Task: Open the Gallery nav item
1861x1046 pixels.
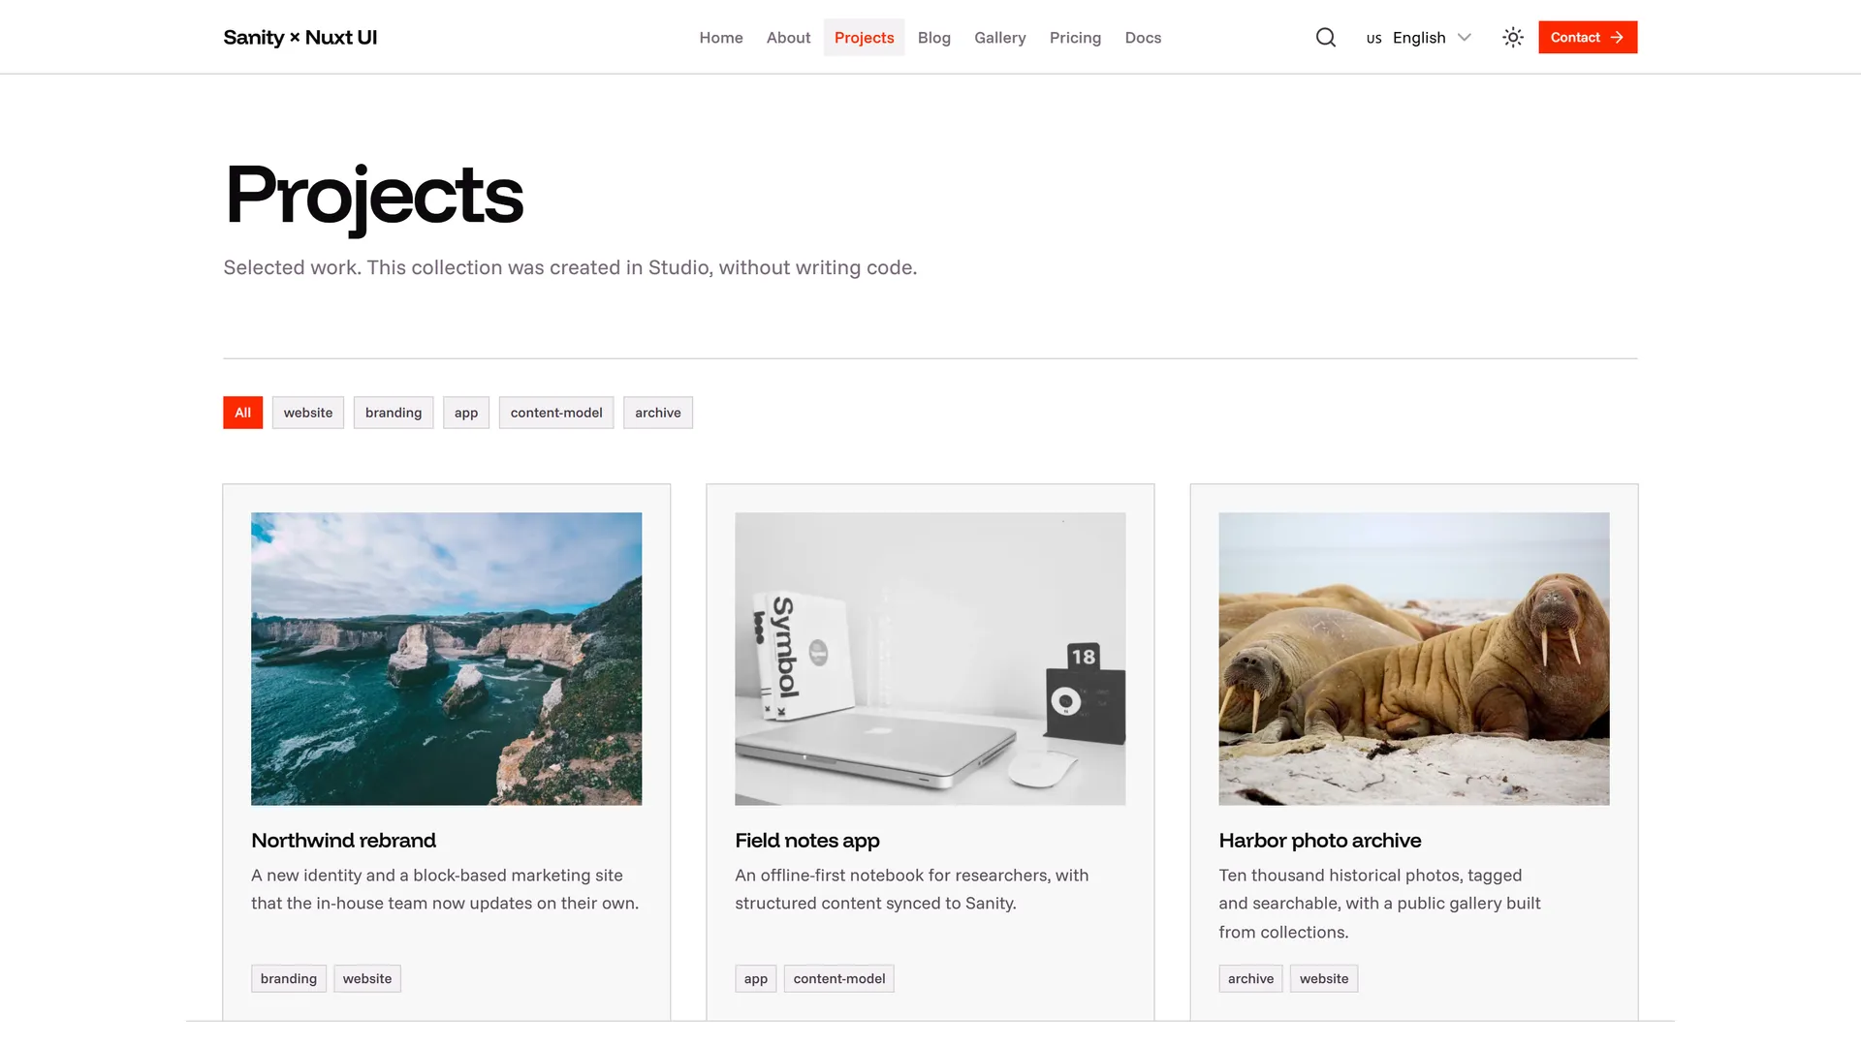Action: tap(1000, 38)
